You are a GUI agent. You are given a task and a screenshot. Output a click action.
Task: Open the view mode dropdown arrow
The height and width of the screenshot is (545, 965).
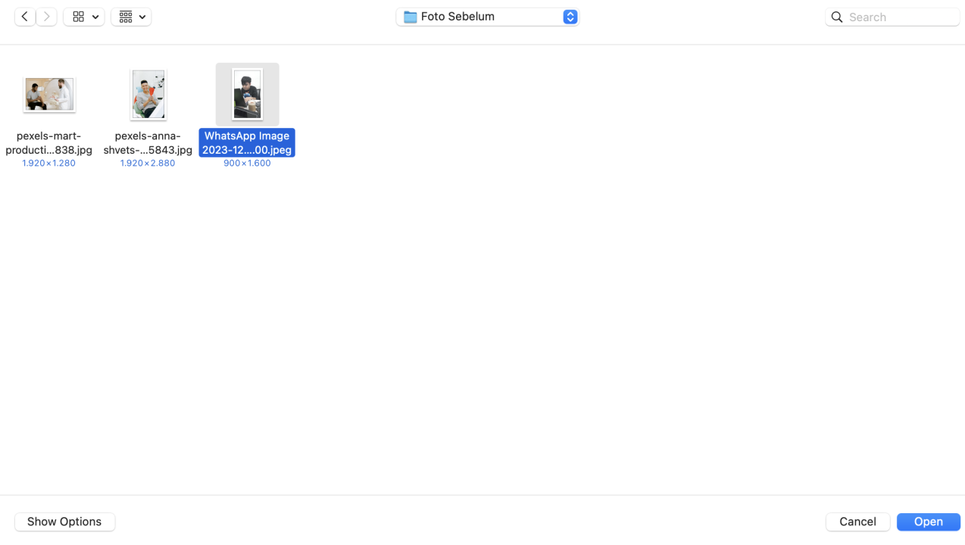(x=95, y=17)
